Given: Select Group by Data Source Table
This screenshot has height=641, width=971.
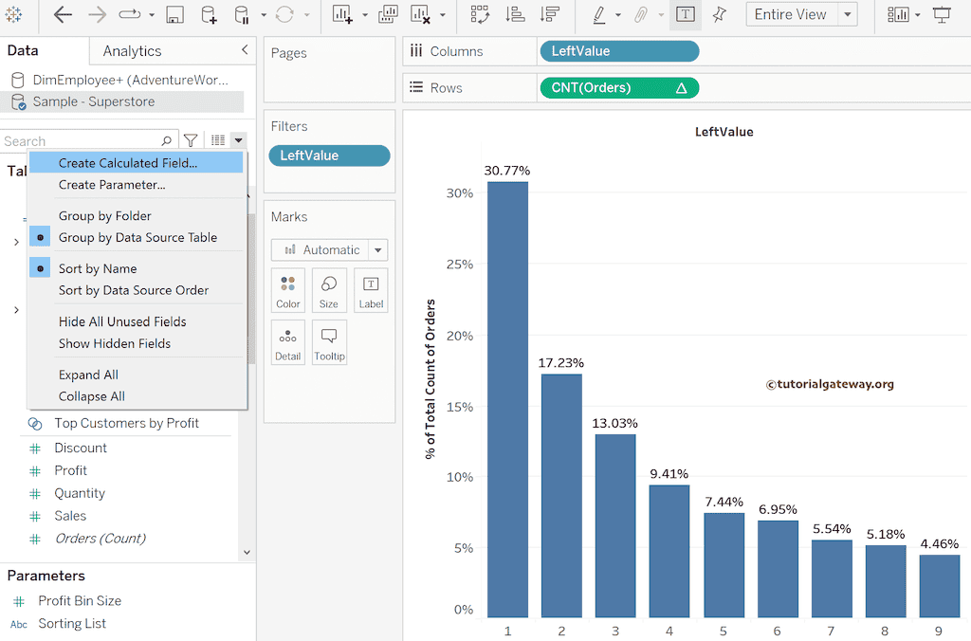Looking at the screenshot, I should tap(138, 237).
